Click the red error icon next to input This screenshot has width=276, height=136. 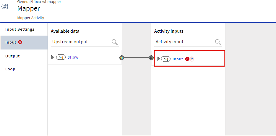pos(187,59)
